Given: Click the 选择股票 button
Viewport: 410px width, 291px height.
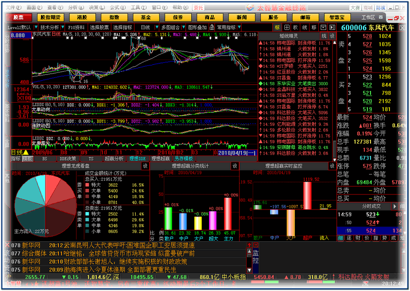Looking at the screenshot, I should (x=99, y=27).
